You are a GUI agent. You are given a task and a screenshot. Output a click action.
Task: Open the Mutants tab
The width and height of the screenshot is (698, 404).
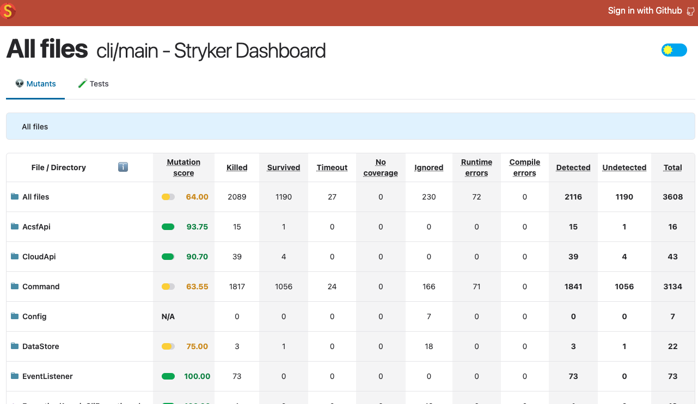pos(35,84)
